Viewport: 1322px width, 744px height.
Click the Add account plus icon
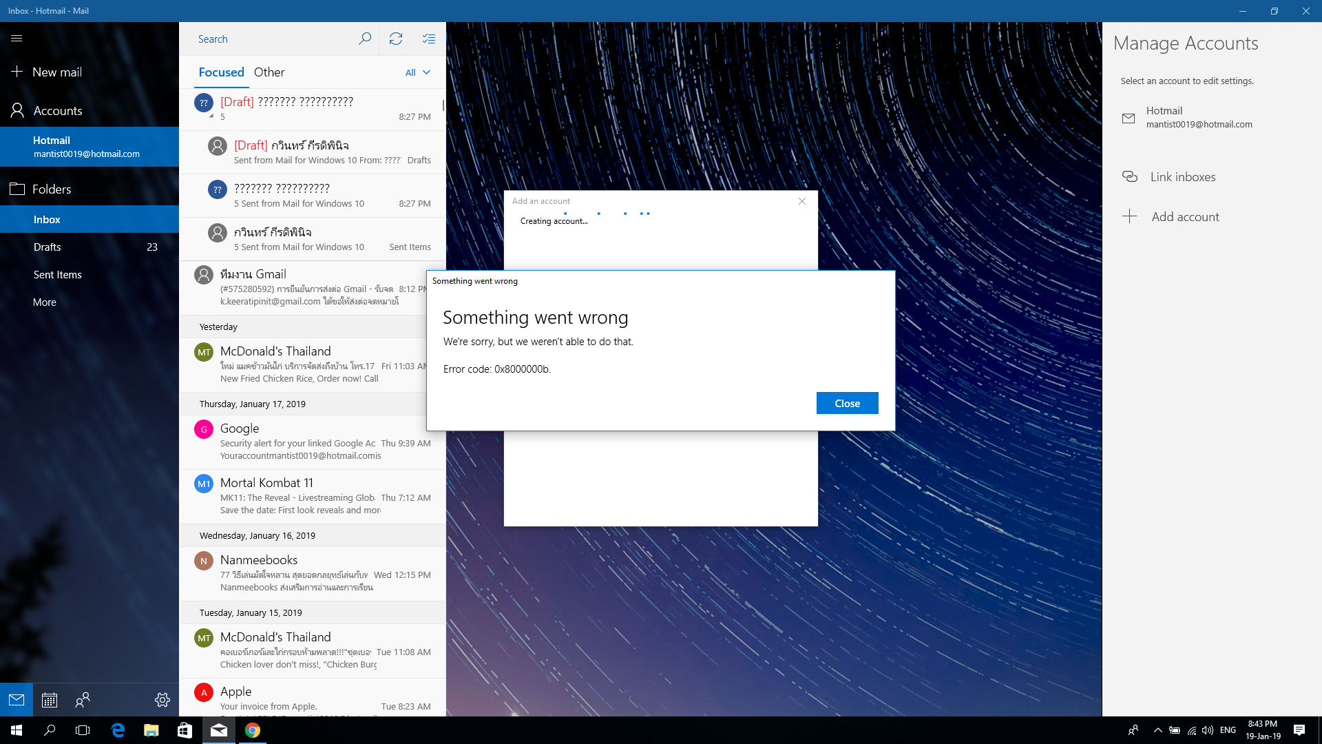coord(1130,216)
